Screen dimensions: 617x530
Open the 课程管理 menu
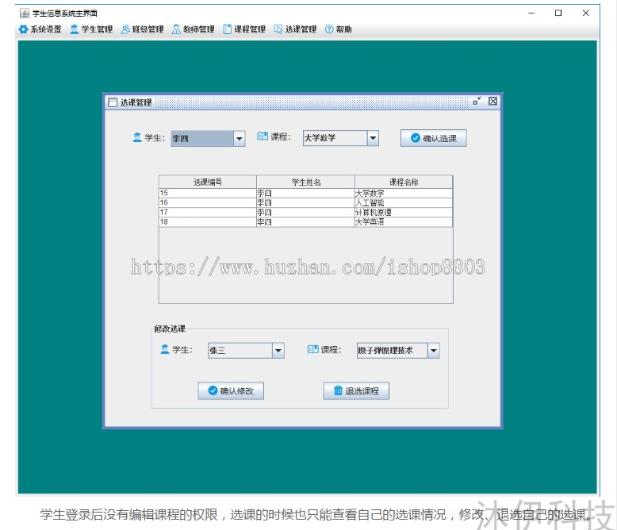pos(244,29)
